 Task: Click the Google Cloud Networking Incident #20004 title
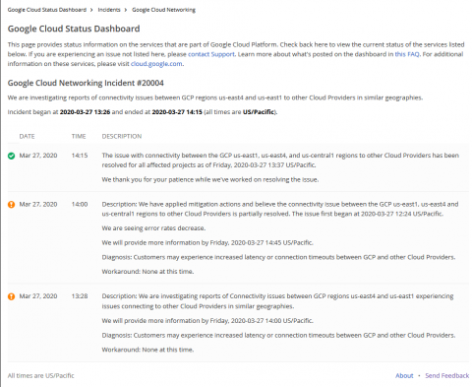coord(86,83)
